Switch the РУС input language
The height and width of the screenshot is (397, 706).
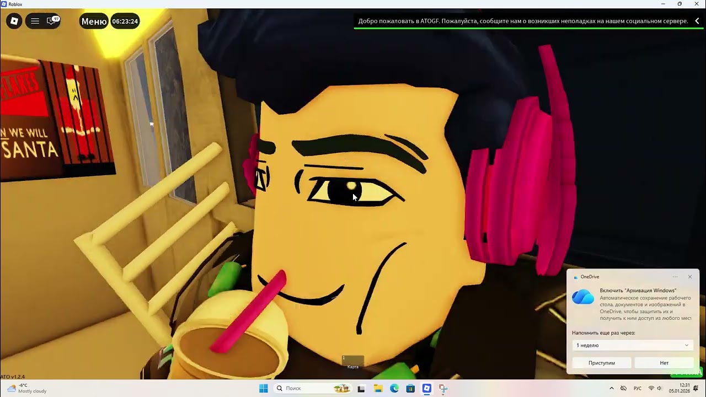click(638, 388)
